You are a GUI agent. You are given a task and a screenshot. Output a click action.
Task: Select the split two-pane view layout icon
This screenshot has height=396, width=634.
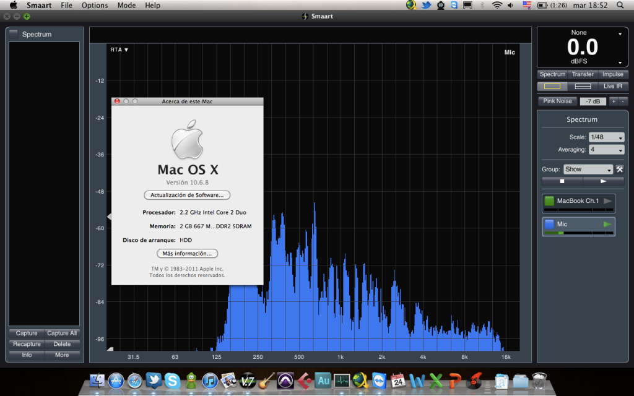tap(583, 87)
